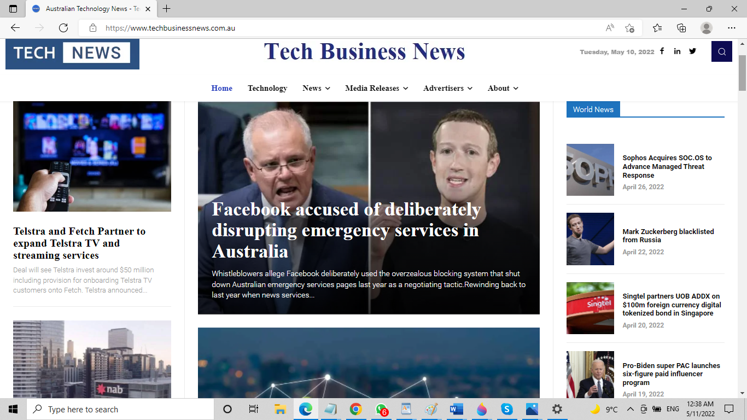Close the Australian Technology News tab
The height and width of the screenshot is (420, 747).
[148, 9]
